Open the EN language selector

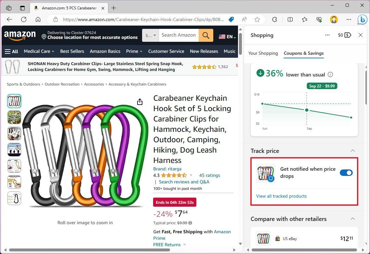(x=227, y=37)
